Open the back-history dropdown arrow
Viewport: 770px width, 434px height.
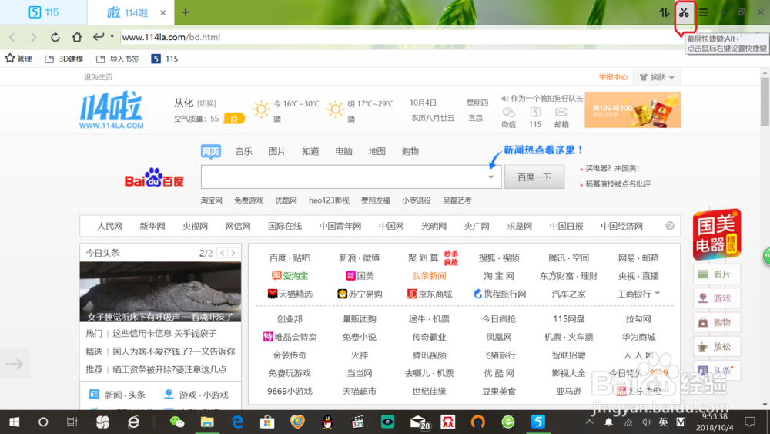point(112,37)
